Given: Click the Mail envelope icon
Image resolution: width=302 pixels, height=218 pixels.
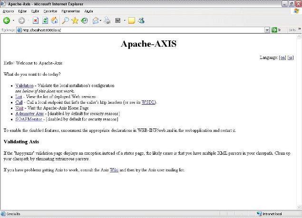Looking at the screenshot, I should (95, 20).
